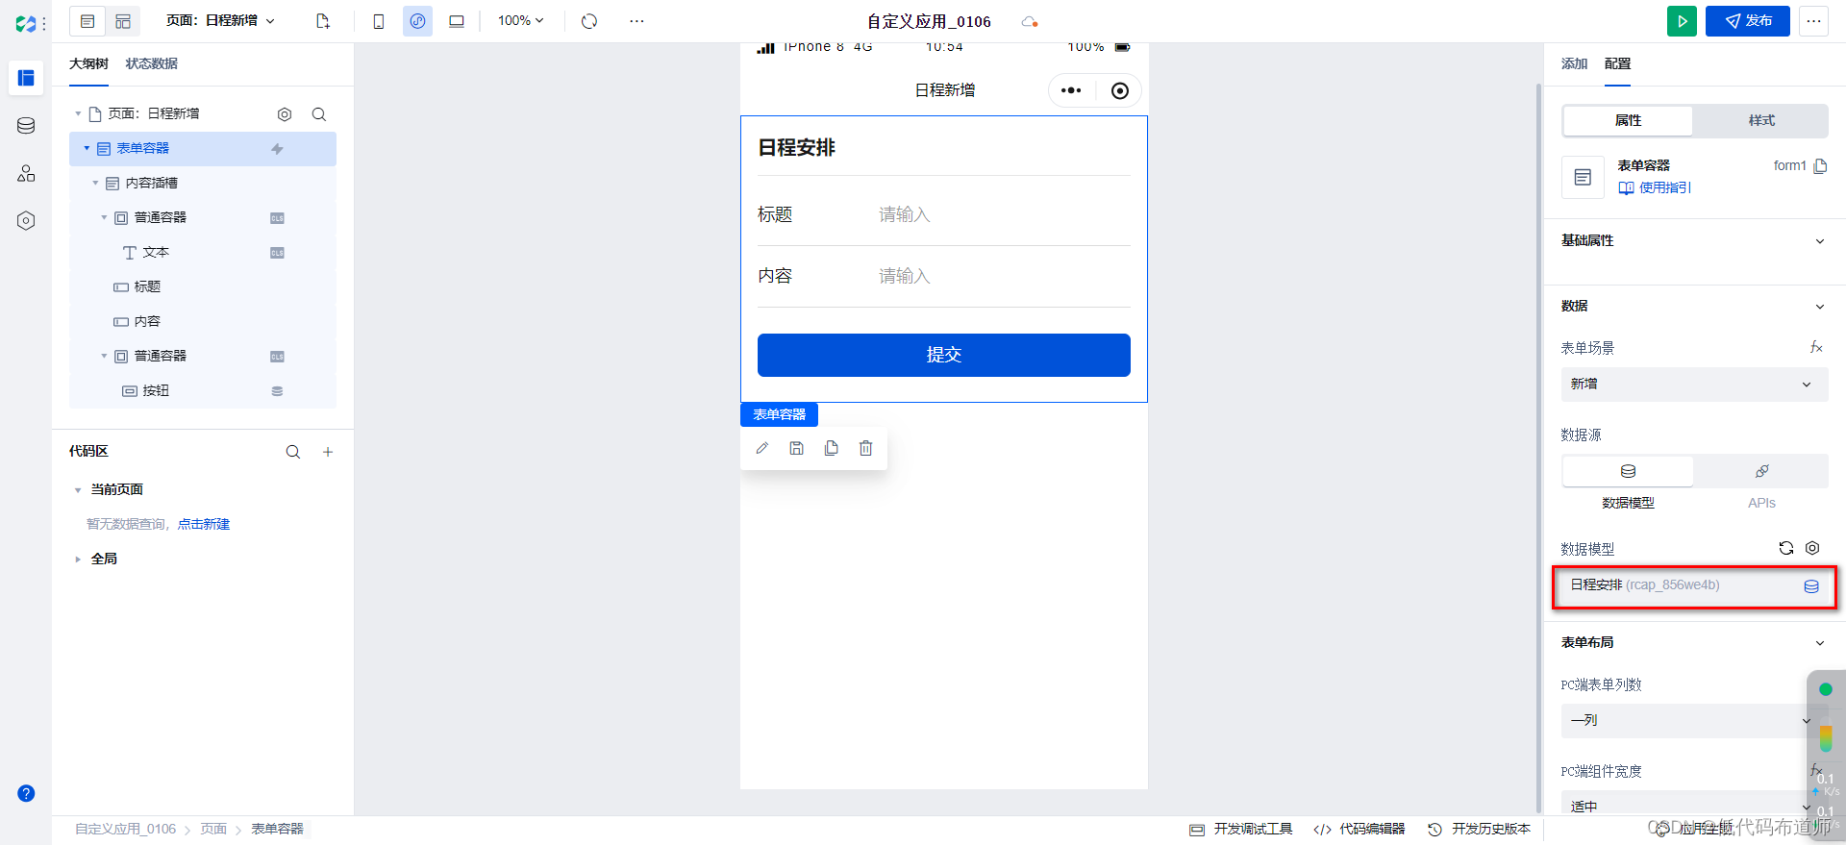Select the 按钮 tree item
The width and height of the screenshot is (1846, 845).
click(203, 391)
